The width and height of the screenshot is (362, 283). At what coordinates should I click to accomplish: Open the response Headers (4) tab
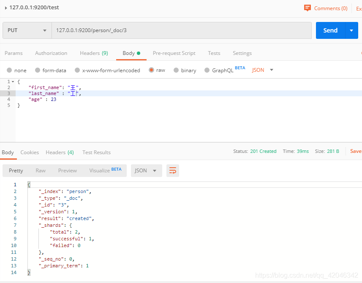click(60, 152)
